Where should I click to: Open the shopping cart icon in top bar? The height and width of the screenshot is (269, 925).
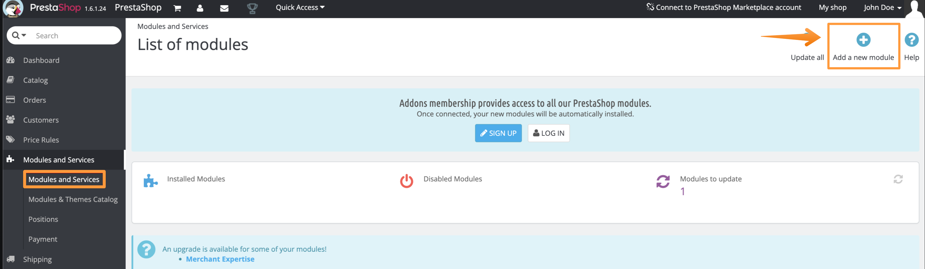(x=177, y=8)
